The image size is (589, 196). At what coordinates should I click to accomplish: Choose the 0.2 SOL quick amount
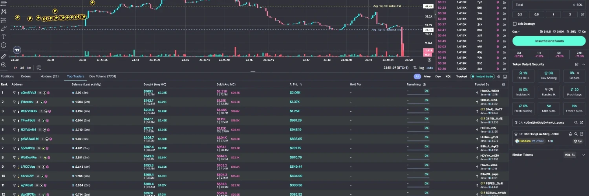pos(520,15)
